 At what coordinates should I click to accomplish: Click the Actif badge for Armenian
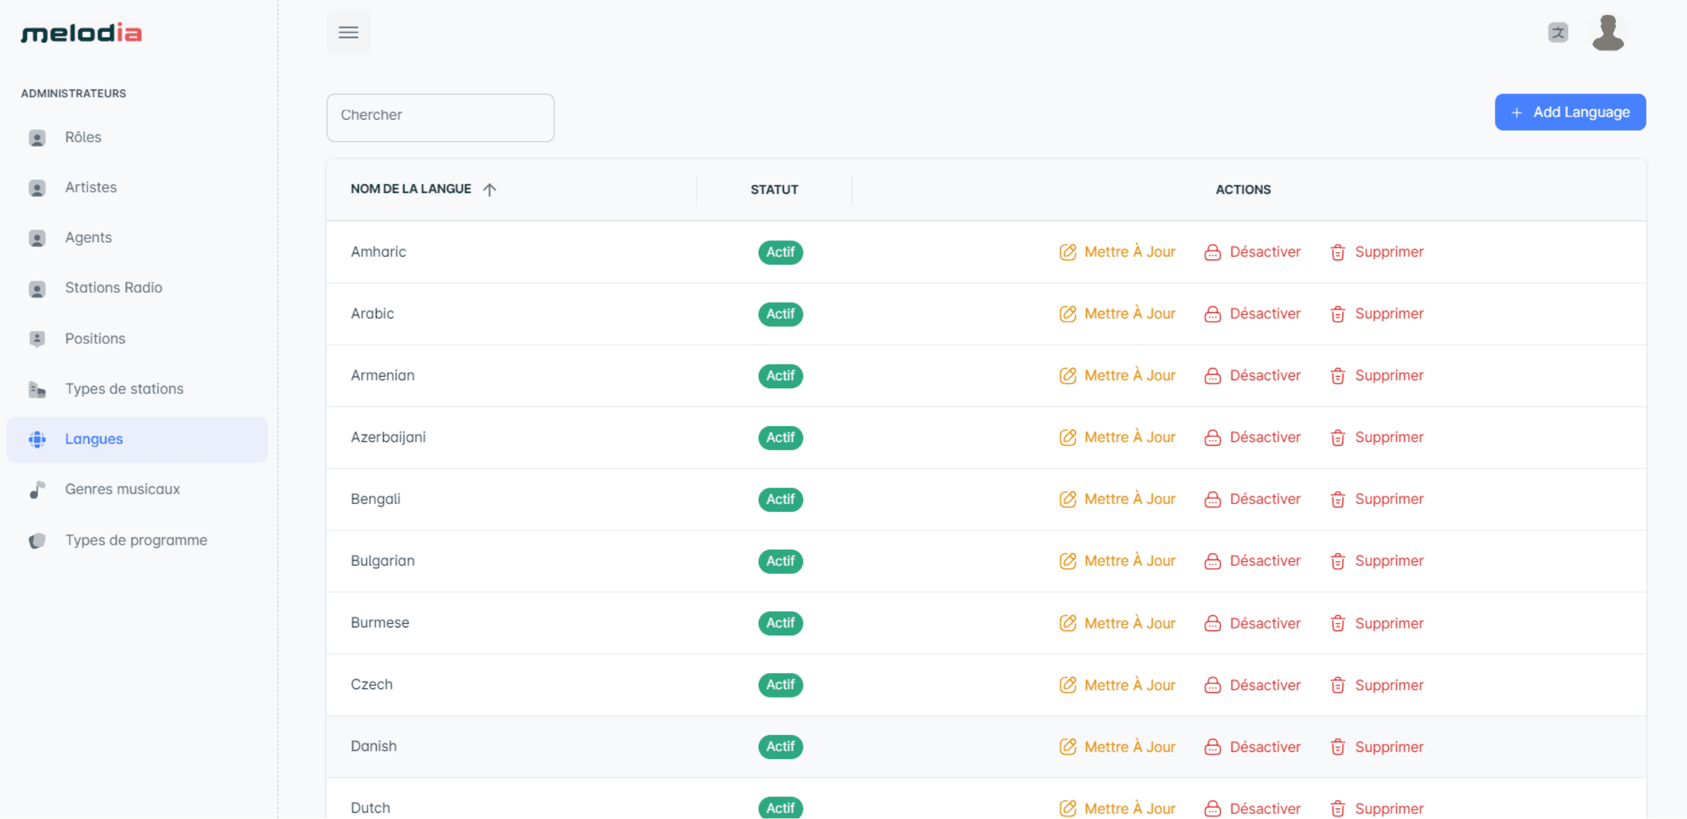point(780,376)
